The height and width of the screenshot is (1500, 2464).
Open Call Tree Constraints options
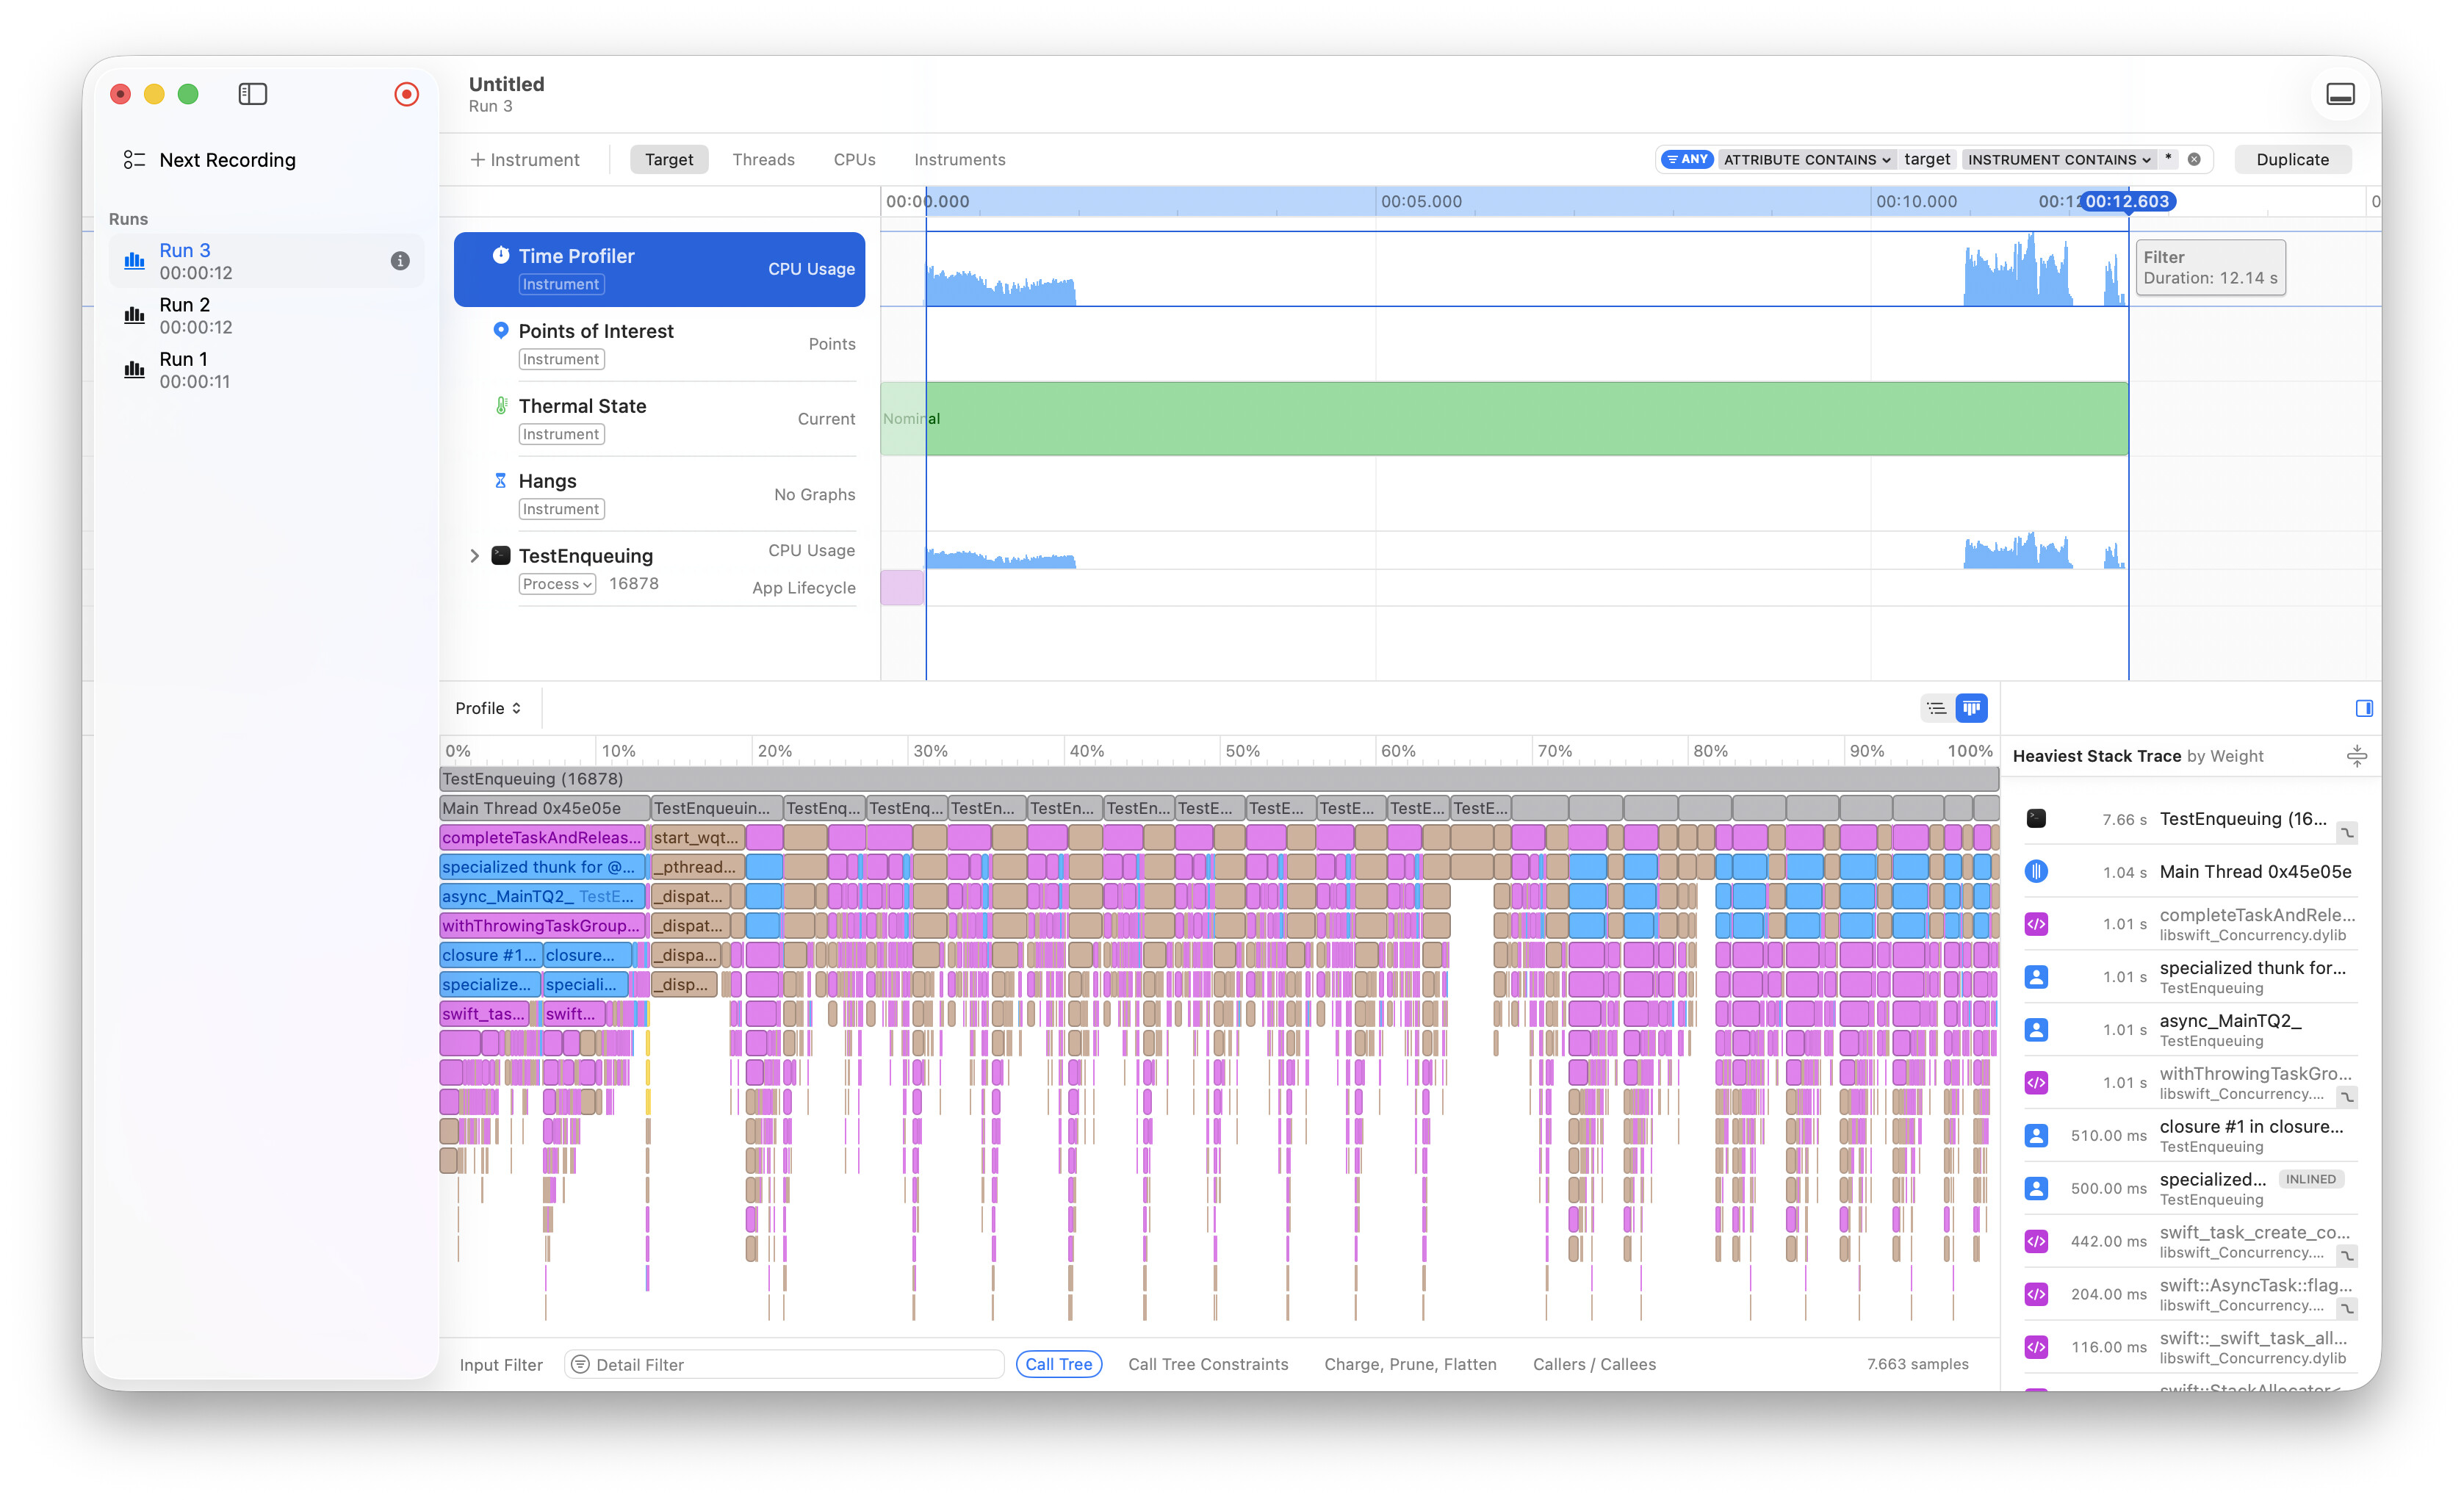tap(1208, 1364)
